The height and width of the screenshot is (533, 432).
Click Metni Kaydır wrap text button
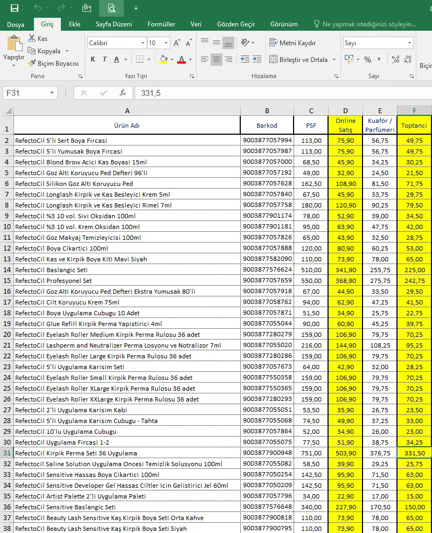[x=292, y=43]
